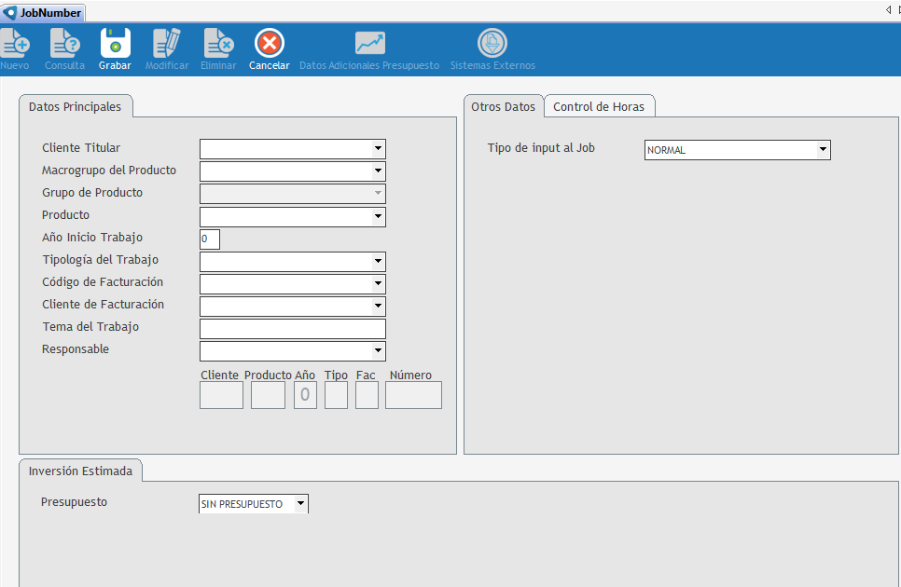This screenshot has height=587, width=901.
Task: Select the Datos Principales tab
Action: click(76, 107)
